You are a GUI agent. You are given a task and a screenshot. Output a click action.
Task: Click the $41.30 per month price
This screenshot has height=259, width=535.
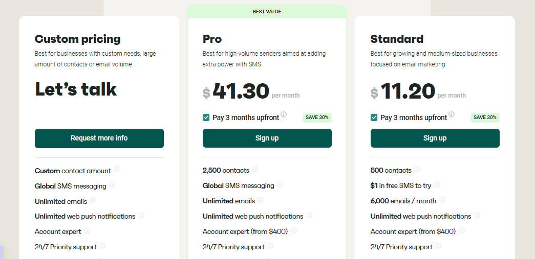pyautogui.click(x=251, y=91)
